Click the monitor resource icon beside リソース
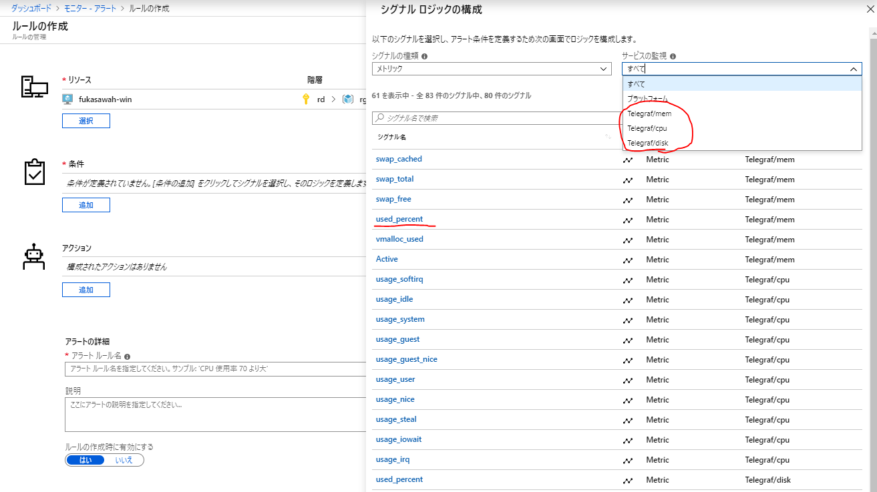This screenshot has height=492, width=877. (x=34, y=87)
